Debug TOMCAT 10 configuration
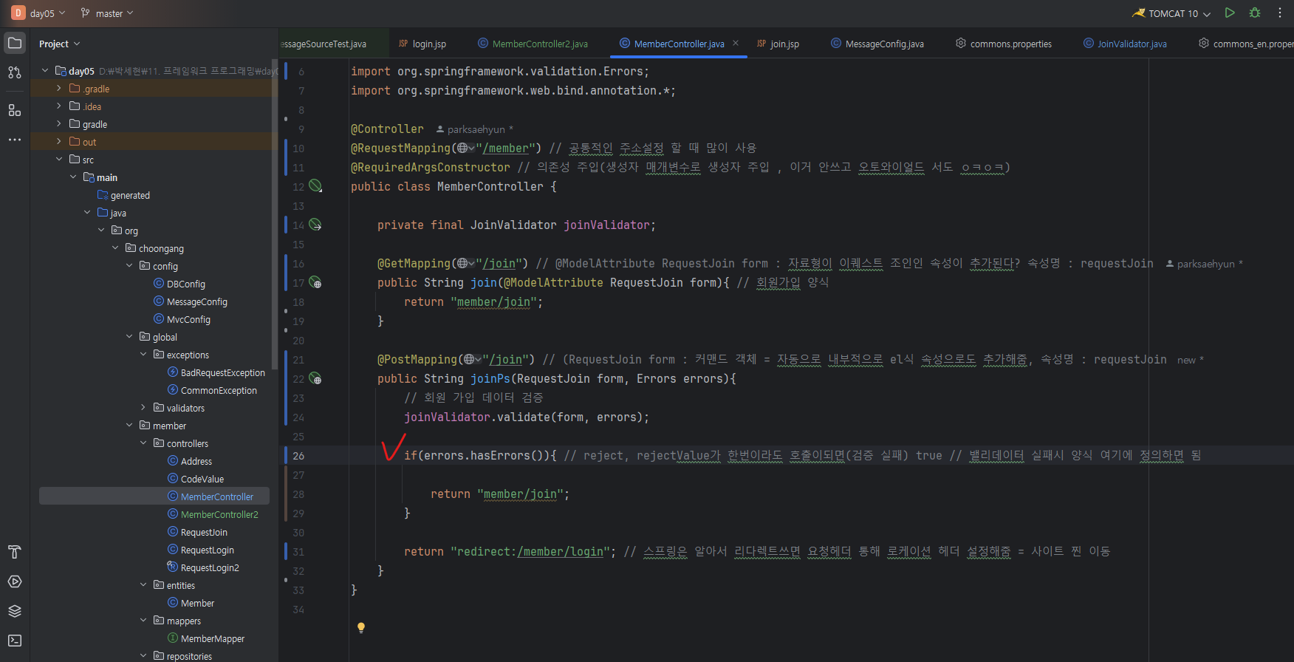1294x662 pixels. coord(1255,13)
